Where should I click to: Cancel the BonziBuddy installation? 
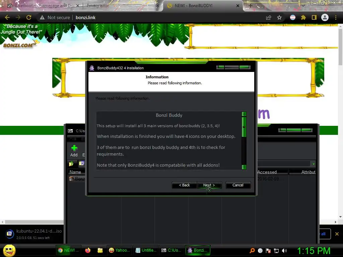[x=238, y=185]
